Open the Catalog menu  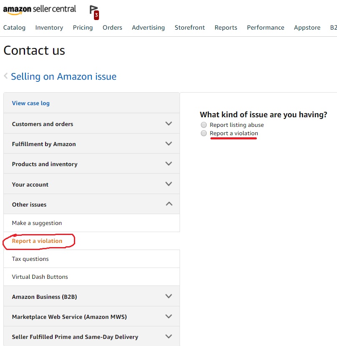click(x=14, y=28)
